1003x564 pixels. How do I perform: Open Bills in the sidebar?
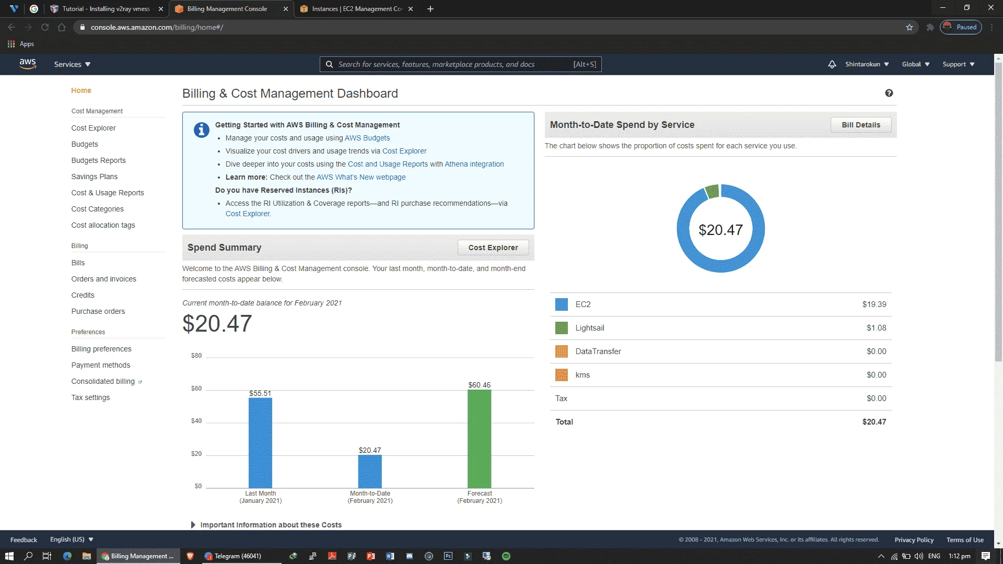[78, 263]
